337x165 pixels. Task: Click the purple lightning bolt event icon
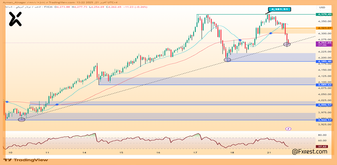pos(289,129)
